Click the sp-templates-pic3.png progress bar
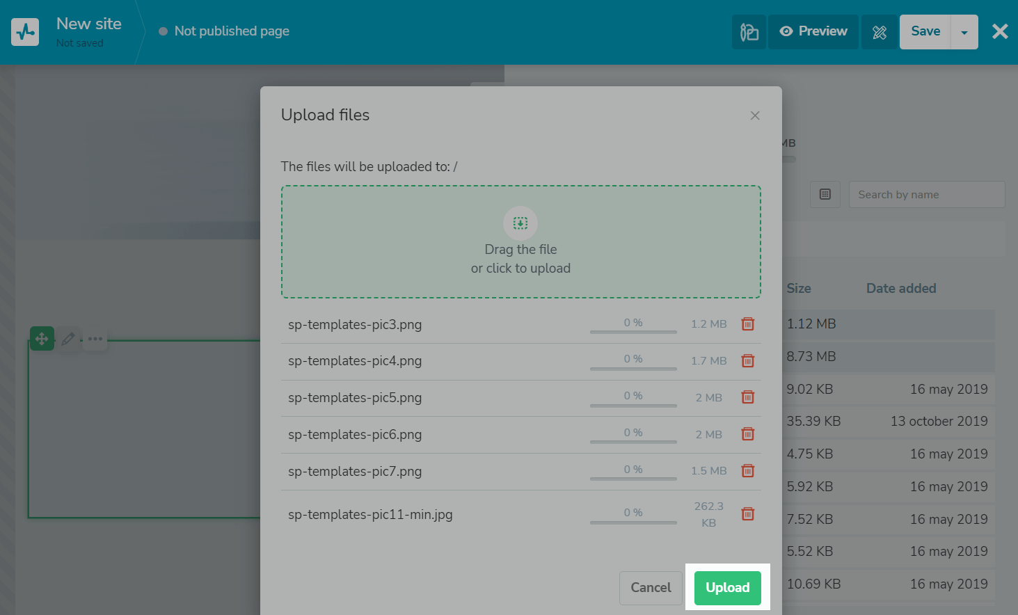Image resolution: width=1018 pixels, height=615 pixels. tap(633, 332)
